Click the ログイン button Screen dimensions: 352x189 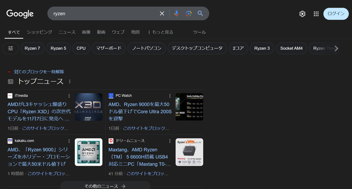tap(336, 14)
